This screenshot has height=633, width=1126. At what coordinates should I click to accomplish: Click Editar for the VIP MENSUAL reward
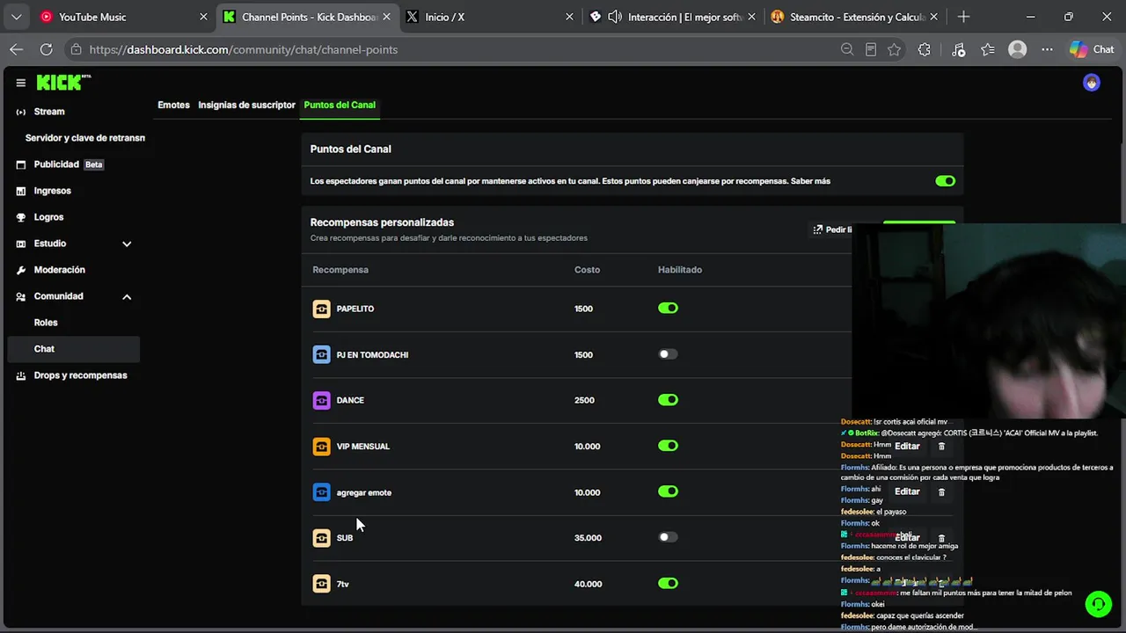(x=907, y=446)
